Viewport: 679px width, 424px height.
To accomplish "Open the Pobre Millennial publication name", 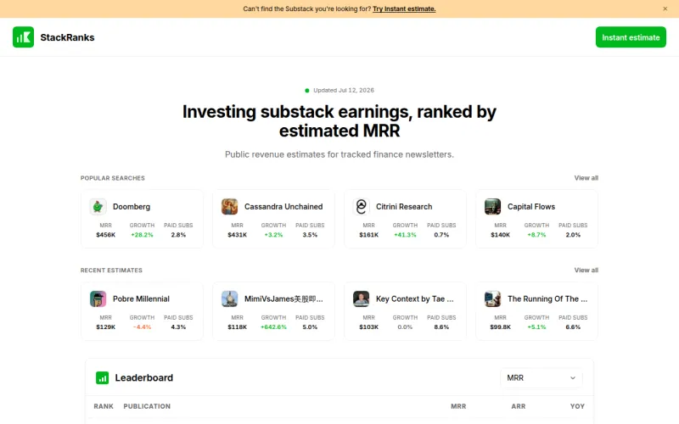I will click(x=141, y=298).
